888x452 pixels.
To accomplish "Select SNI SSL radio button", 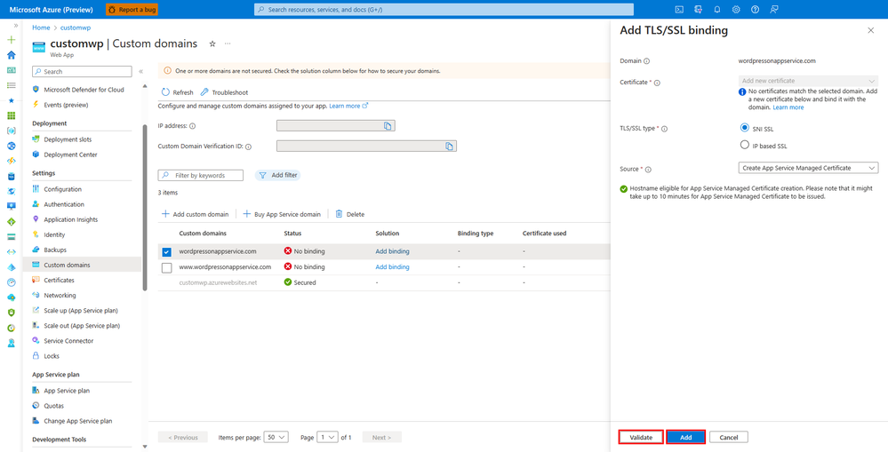I will (x=745, y=128).
